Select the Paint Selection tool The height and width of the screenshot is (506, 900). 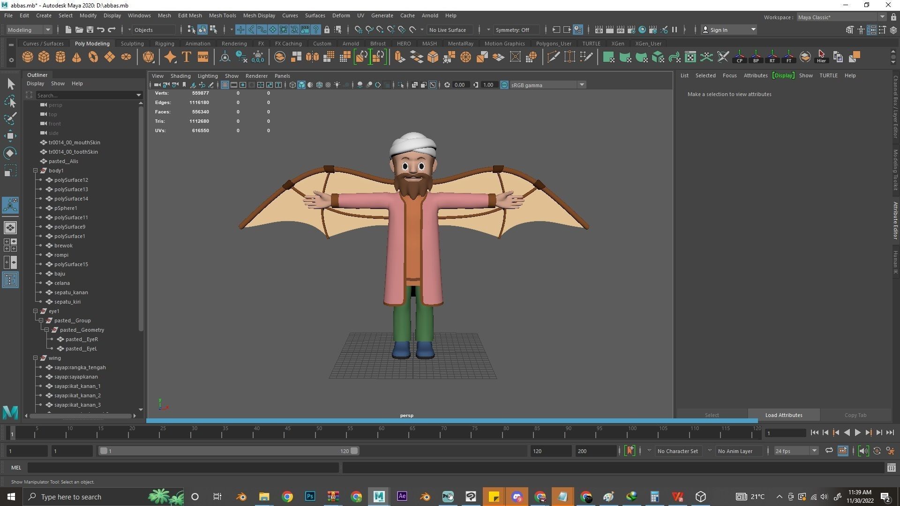(10, 119)
